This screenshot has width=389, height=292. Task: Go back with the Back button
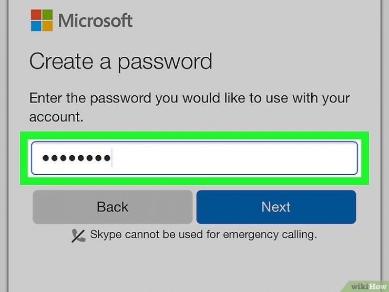coord(112,207)
